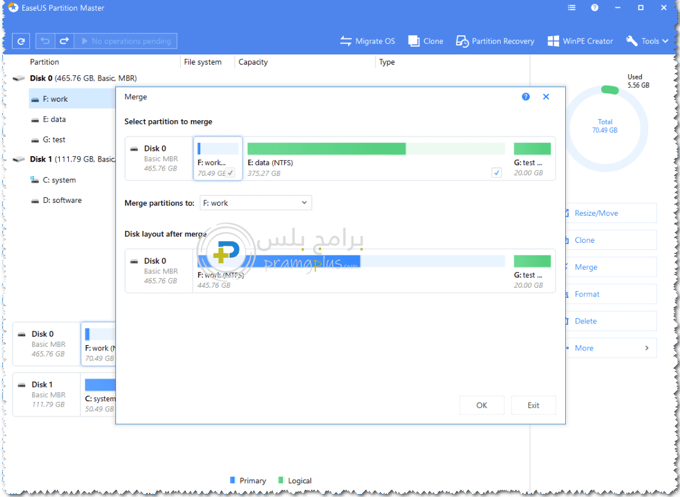Expand the More options entry
Screen dimensions: 680x497
611,348
